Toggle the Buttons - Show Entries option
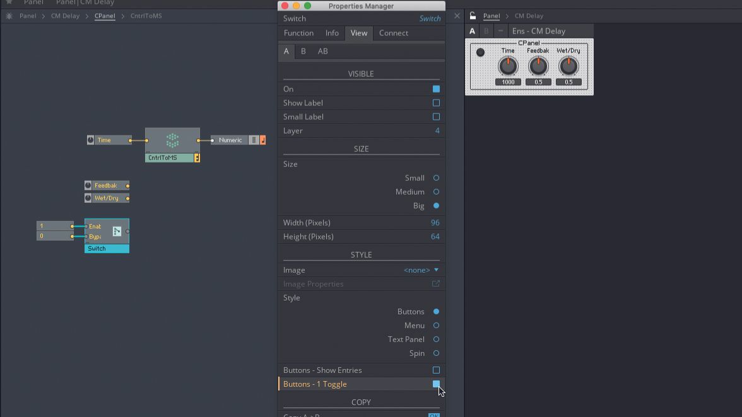 435,370
